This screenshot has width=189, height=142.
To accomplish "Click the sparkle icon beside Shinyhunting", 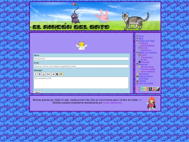I will click(139, 67).
